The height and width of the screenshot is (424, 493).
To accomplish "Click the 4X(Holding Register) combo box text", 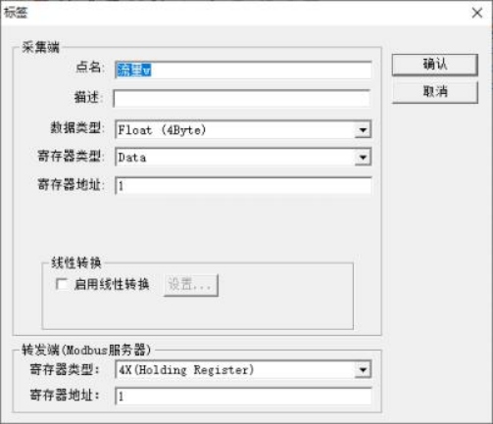I will pos(186,370).
